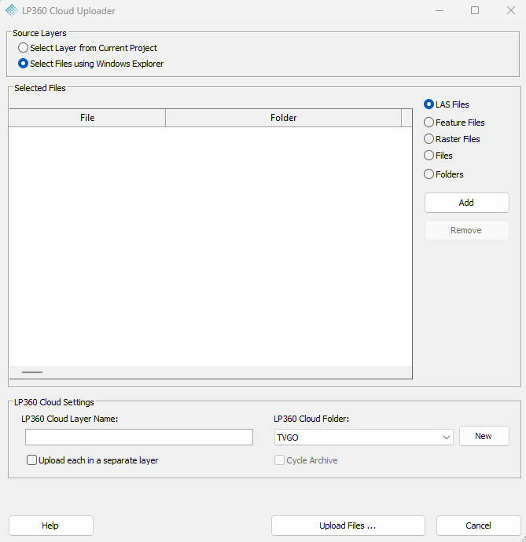
Task: Create a new cloud folder with New
Action: tap(484, 436)
